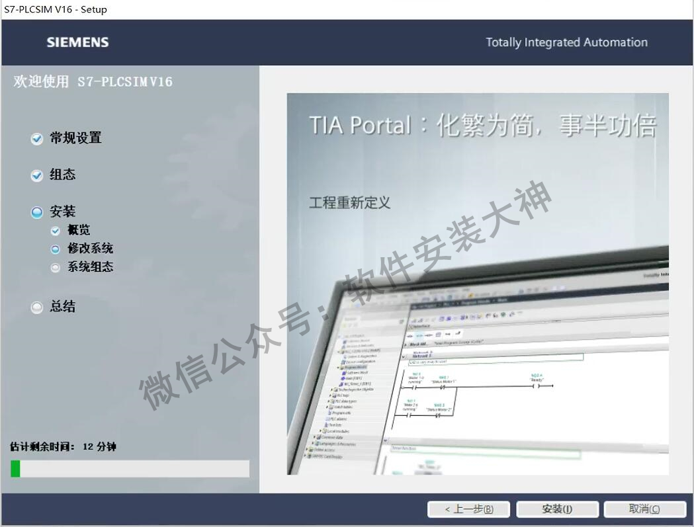The width and height of the screenshot is (694, 527).
Task: Go to the 修改系统 sub-step label
Action: point(90,248)
